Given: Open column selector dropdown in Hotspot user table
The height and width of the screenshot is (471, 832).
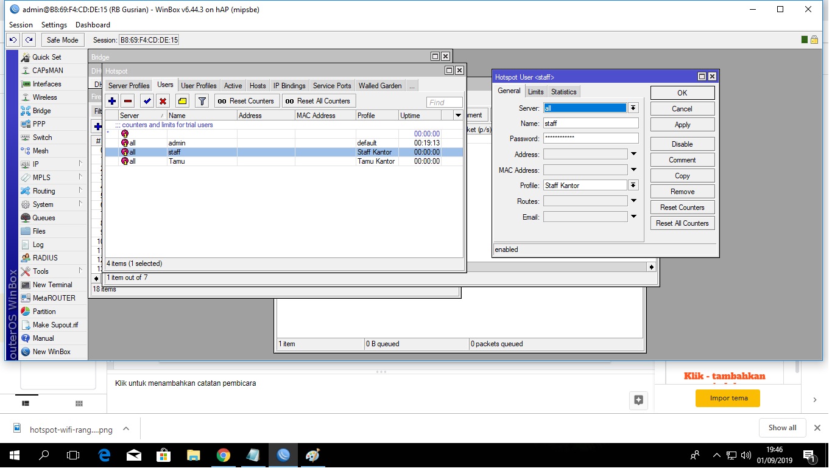Looking at the screenshot, I should click(458, 116).
